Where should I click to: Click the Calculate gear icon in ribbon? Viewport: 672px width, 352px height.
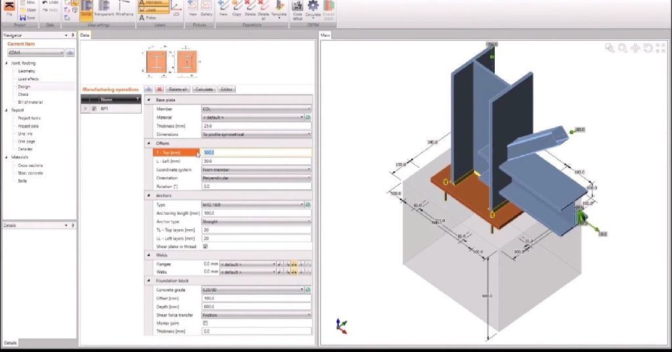[313, 8]
